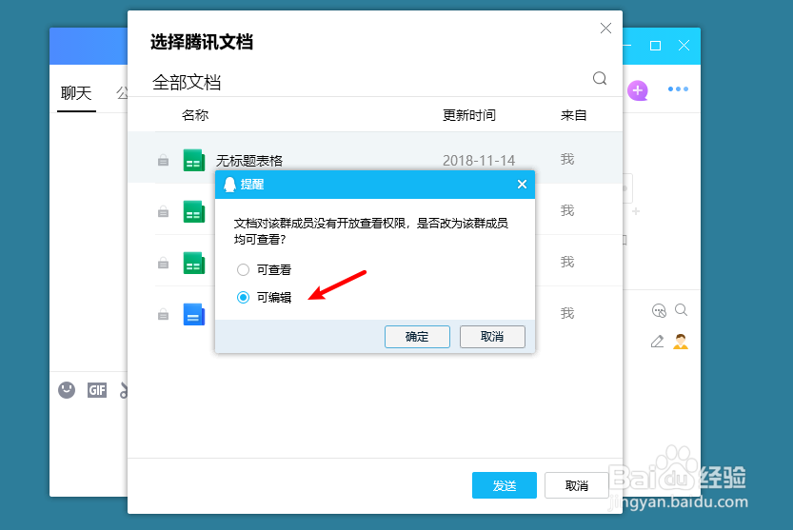Select the 无标题表格 document name
793x530 pixels.
[249, 161]
